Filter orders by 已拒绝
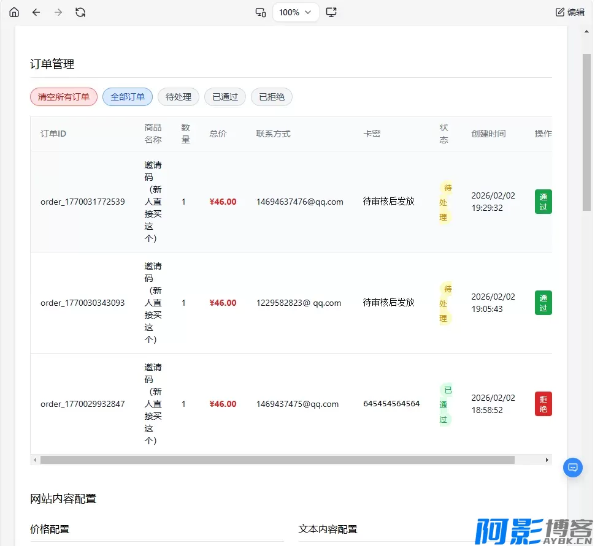Screen dimensions: 595x546 coord(272,97)
